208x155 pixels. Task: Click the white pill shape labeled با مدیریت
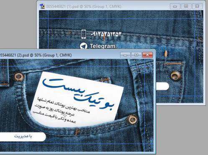pos(23,137)
